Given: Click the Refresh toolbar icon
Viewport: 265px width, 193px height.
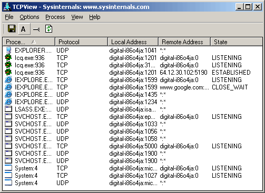Looking at the screenshot, I should tap(48, 29).
